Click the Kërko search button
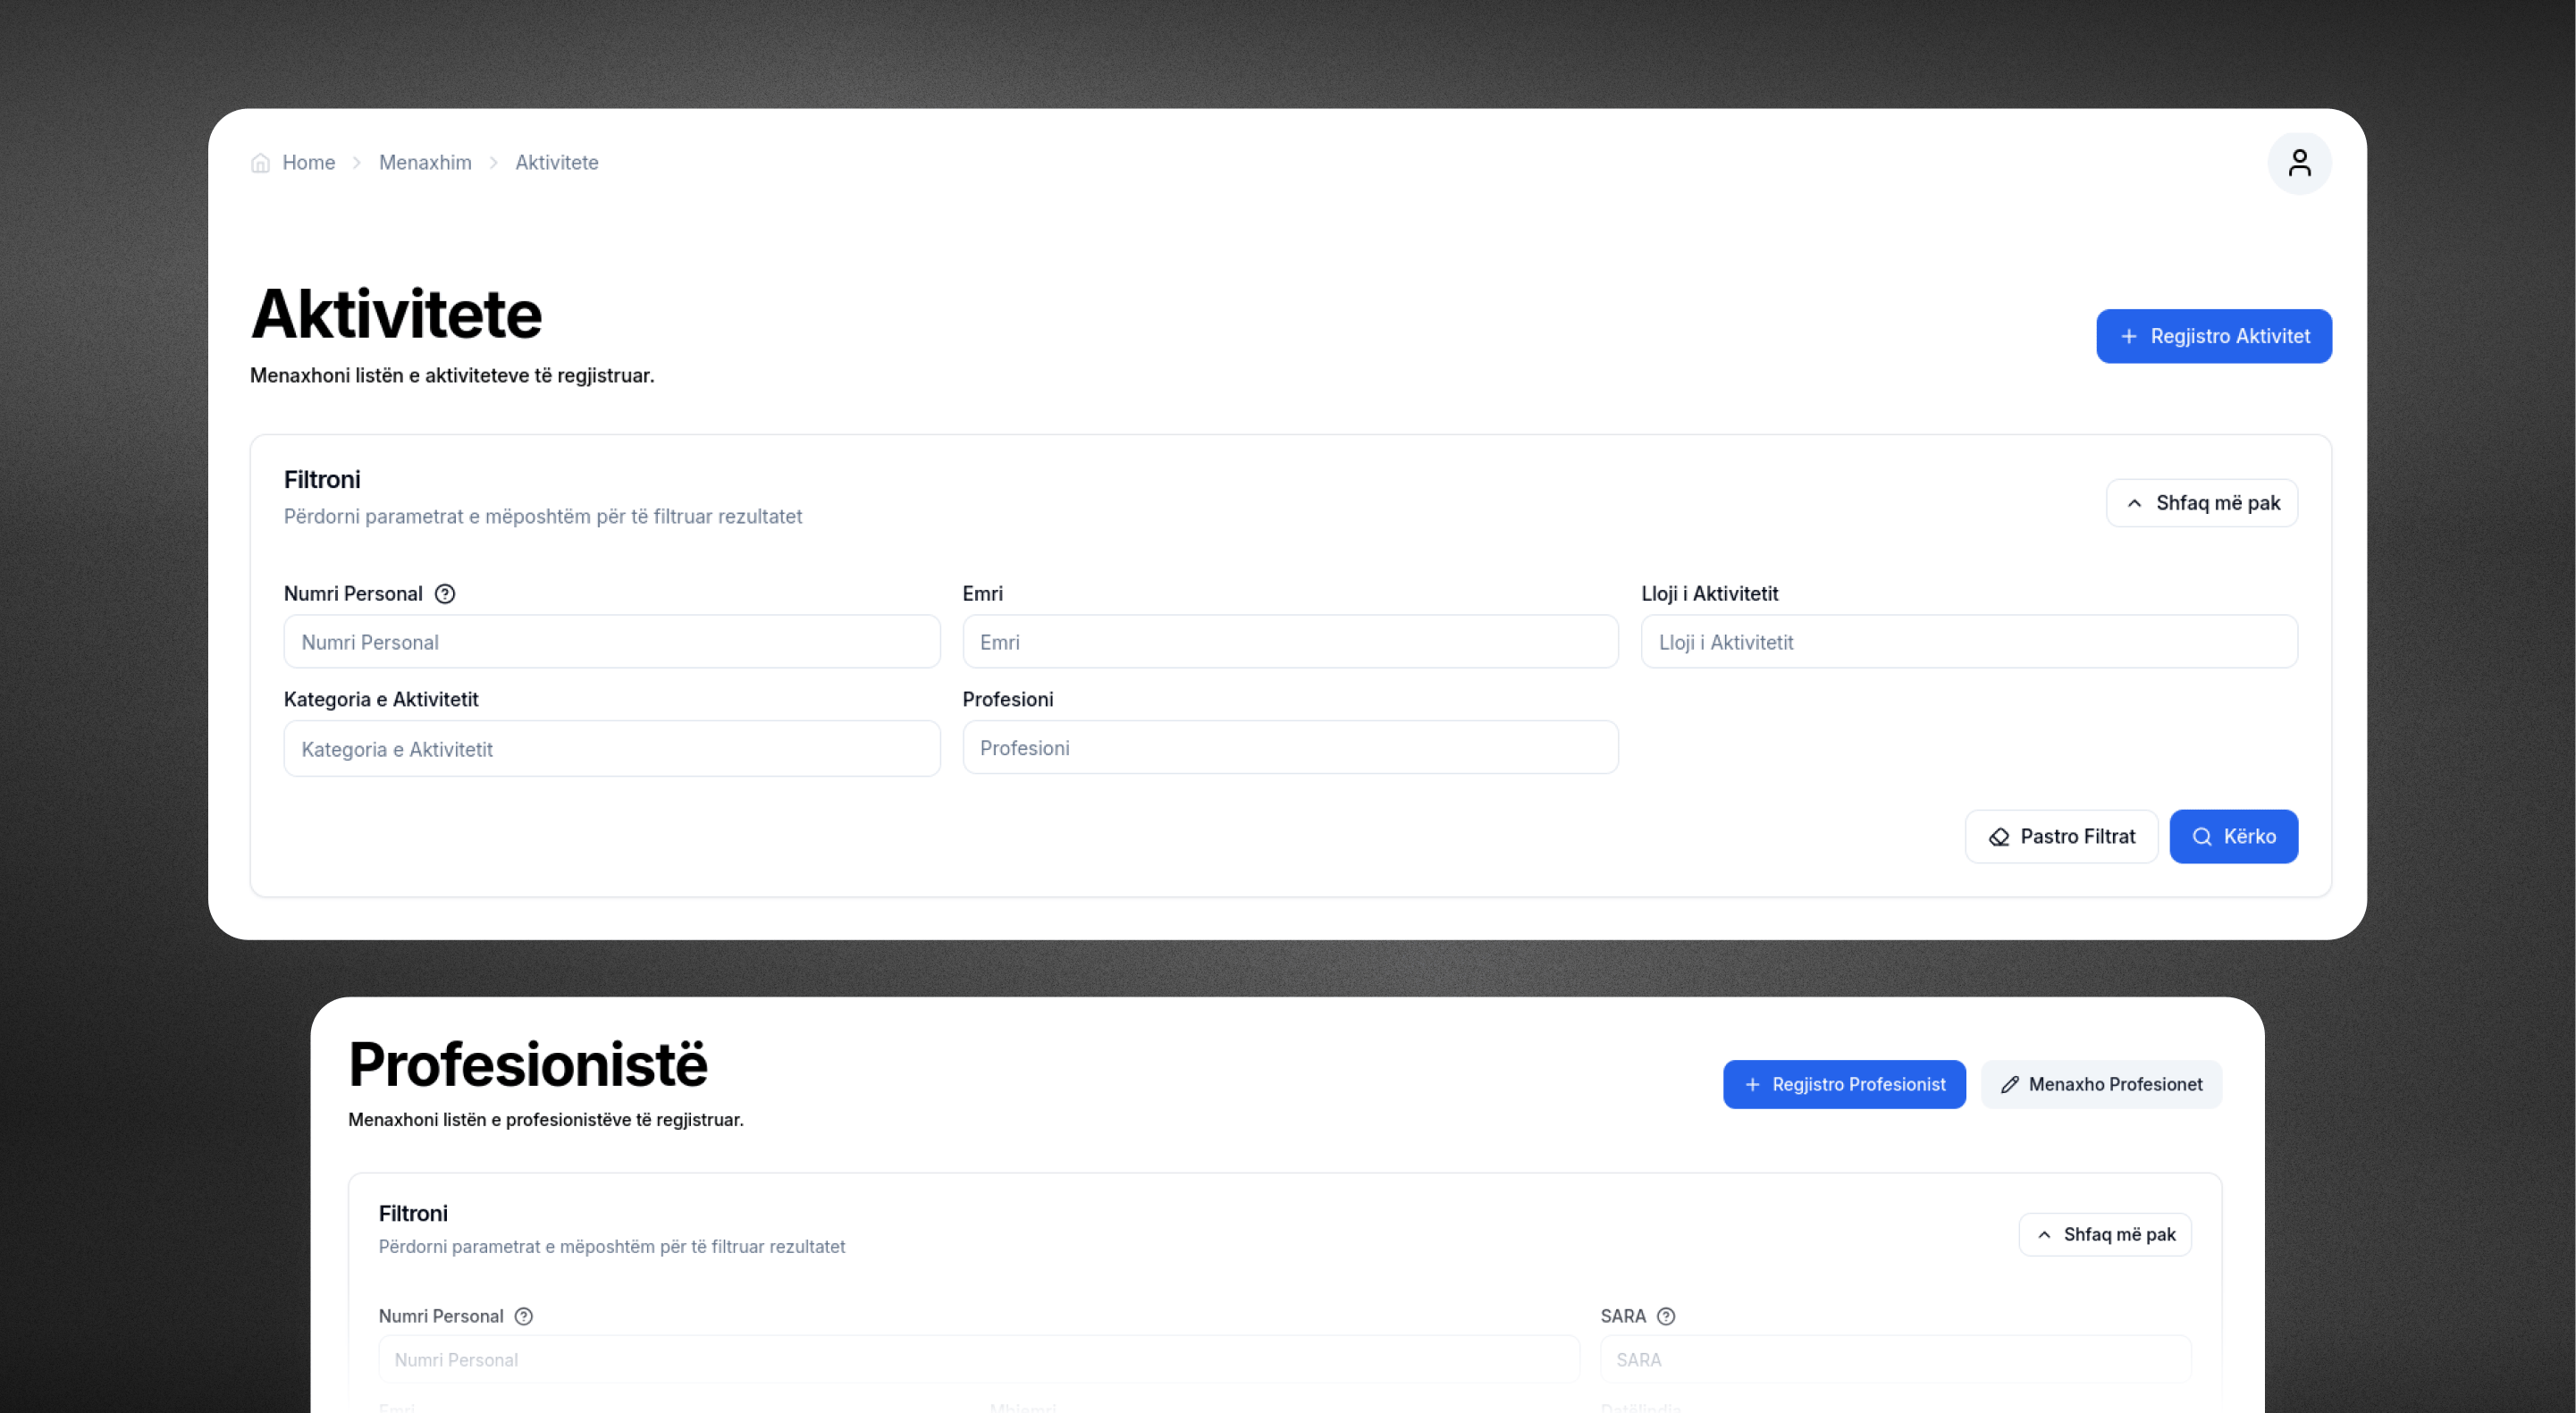 click(2233, 837)
